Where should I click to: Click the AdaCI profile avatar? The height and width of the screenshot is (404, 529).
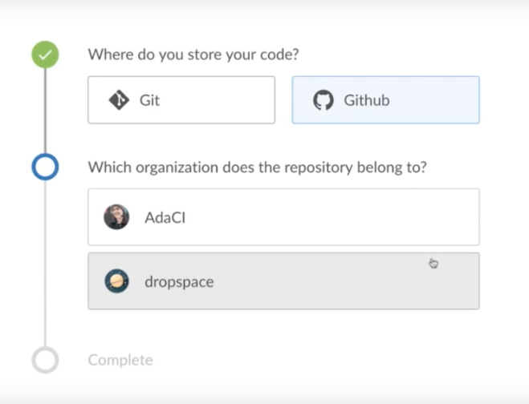pyautogui.click(x=116, y=217)
